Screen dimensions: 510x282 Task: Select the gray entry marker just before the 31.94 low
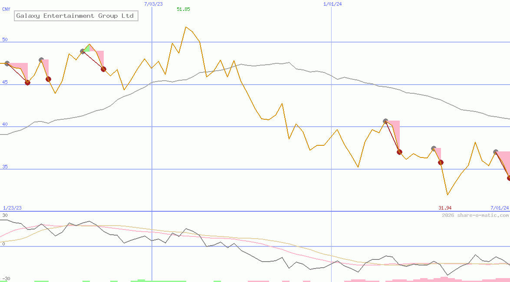(434, 148)
